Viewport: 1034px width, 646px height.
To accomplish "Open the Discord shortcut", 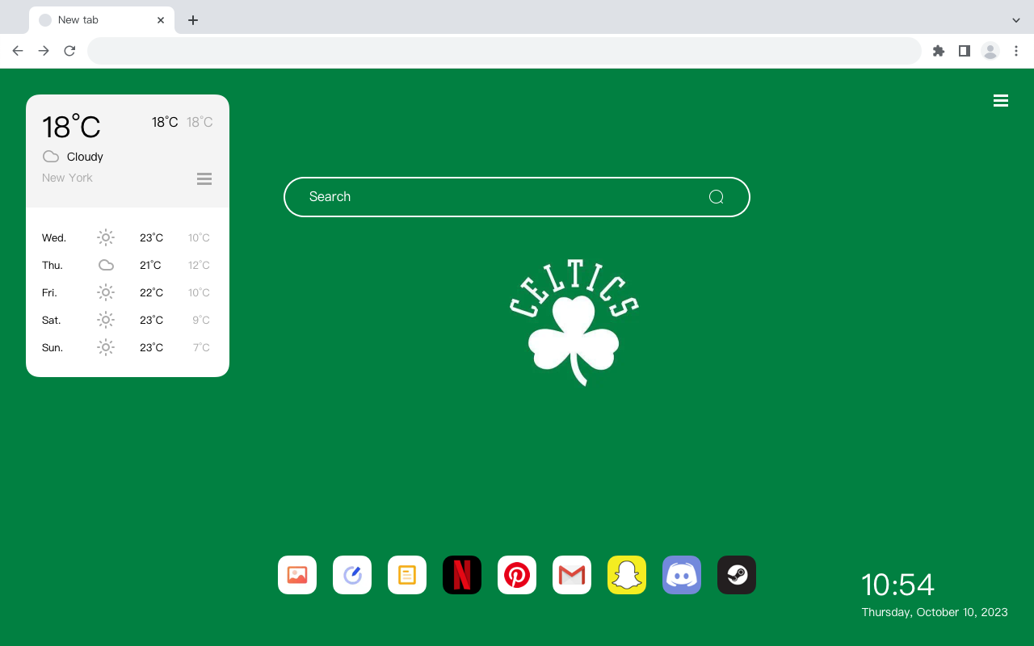I will (682, 575).
